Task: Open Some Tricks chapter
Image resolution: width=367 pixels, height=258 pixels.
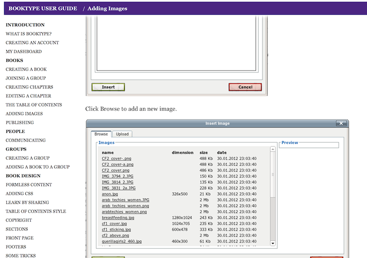Action: 21,256
